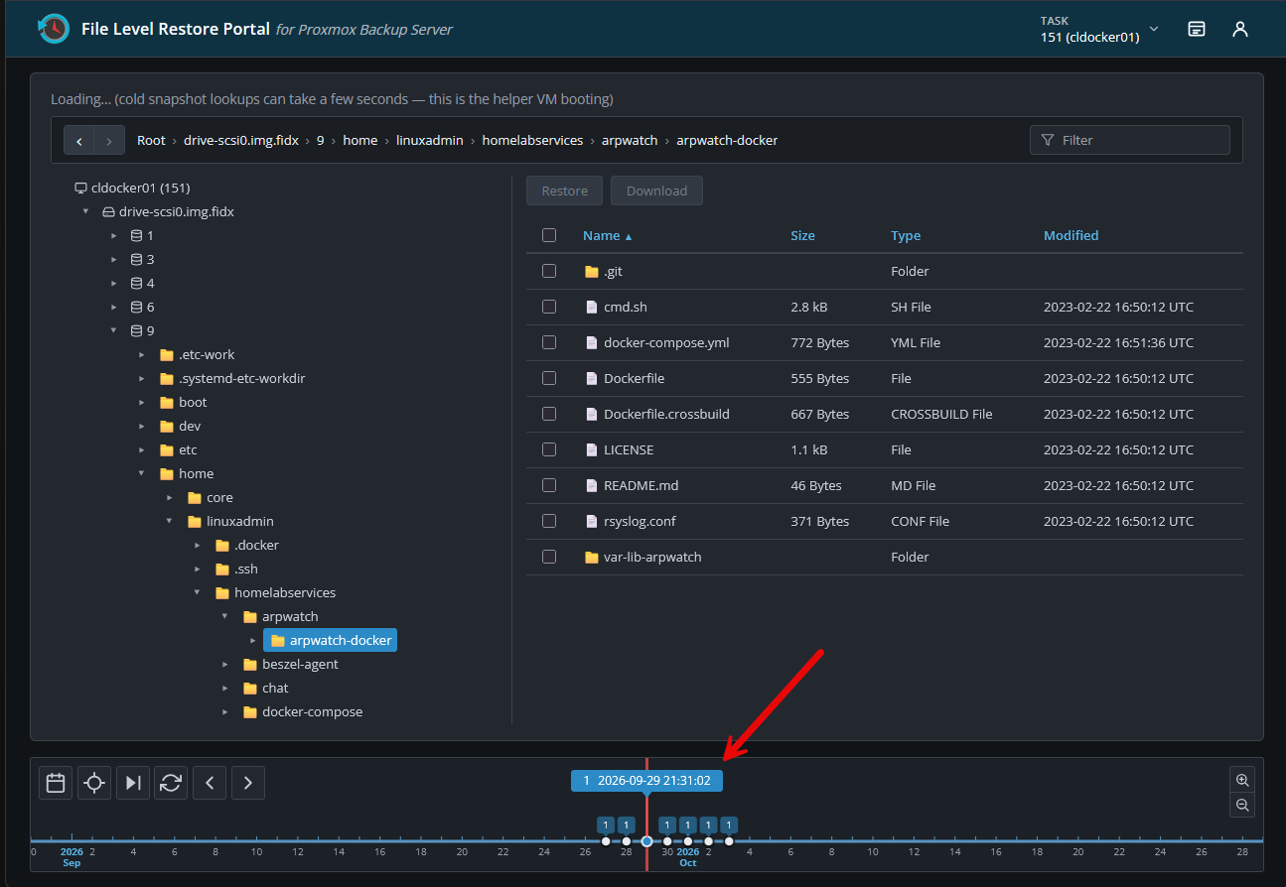
Task: Select the Dockerfile.crossbuild row checkbox
Action: (x=549, y=414)
